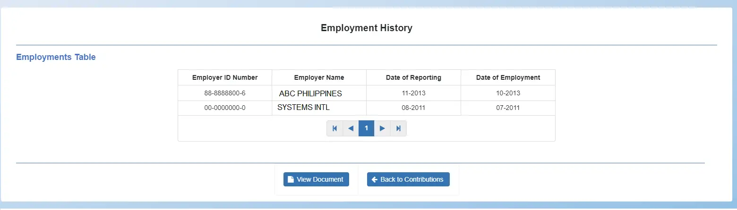
Task: Go Back to Contributions
Action: click(x=408, y=179)
